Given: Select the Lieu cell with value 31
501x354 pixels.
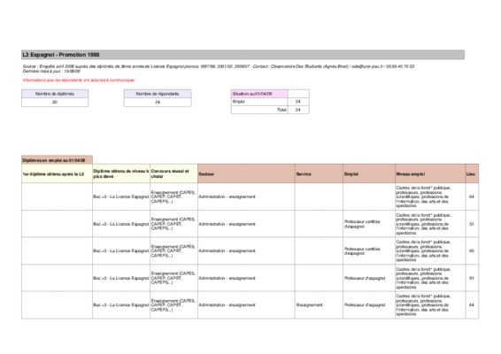Looking at the screenshot, I should point(472,224).
